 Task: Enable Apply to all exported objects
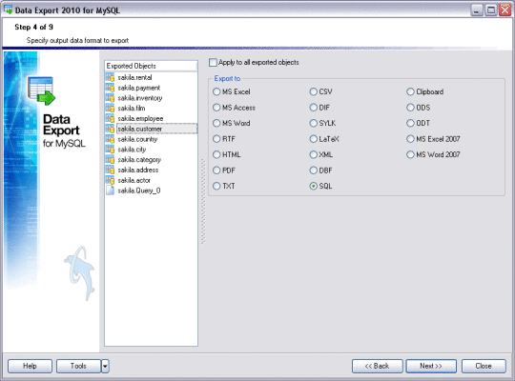pos(213,62)
